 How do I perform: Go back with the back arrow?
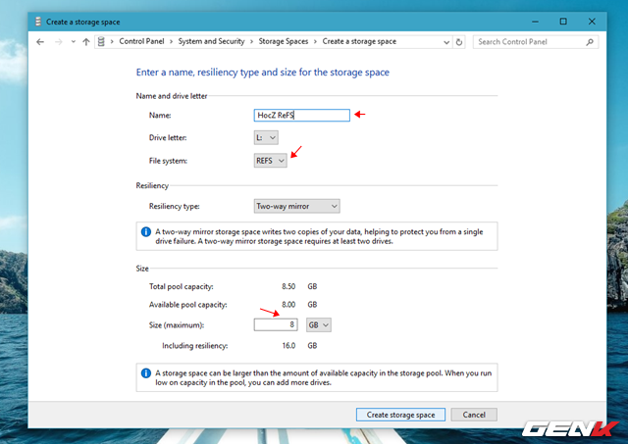point(40,41)
